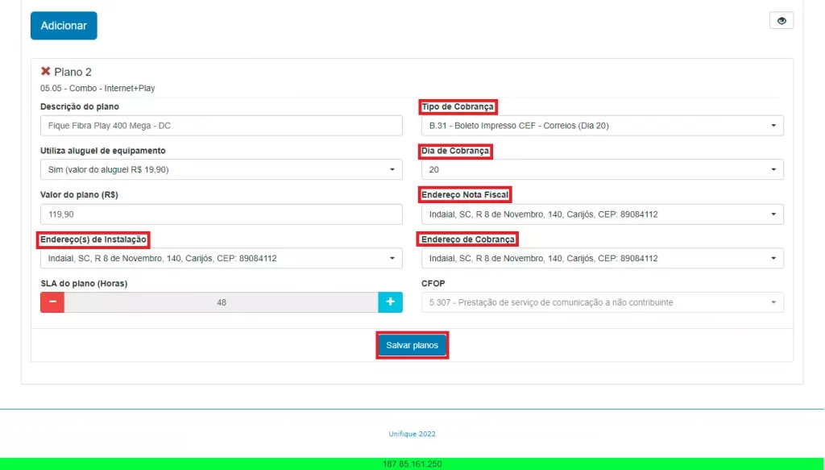The image size is (825, 470).
Task: Remove Plano 2 with the red X icon
Action: click(45, 71)
